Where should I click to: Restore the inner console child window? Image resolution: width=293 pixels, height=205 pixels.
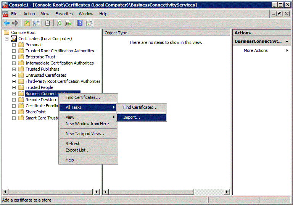(280, 14)
